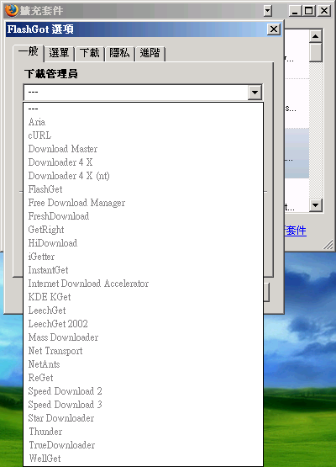Open the extensions window title dropdown arrow

click(268, 11)
